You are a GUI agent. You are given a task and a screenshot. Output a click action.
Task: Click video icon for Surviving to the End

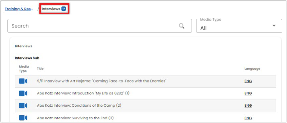coord(23,118)
